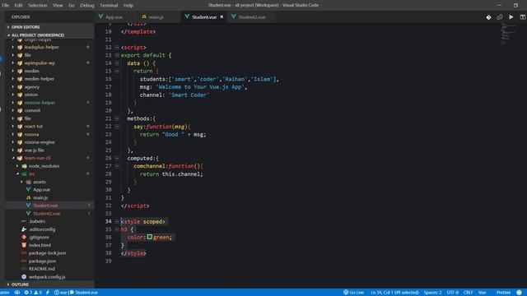Collapse the src folder arrow

pos(17,173)
